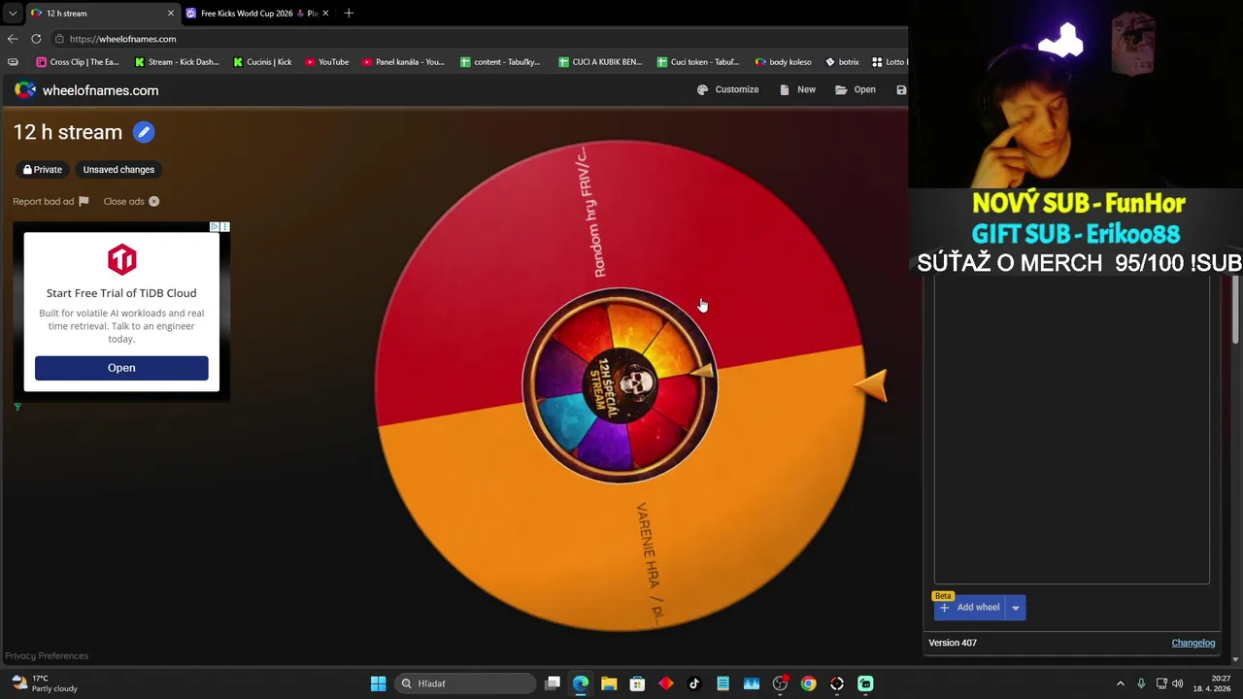This screenshot has height=699, width=1243.
Task: Click the Open button in TiDB ad
Action: click(121, 368)
